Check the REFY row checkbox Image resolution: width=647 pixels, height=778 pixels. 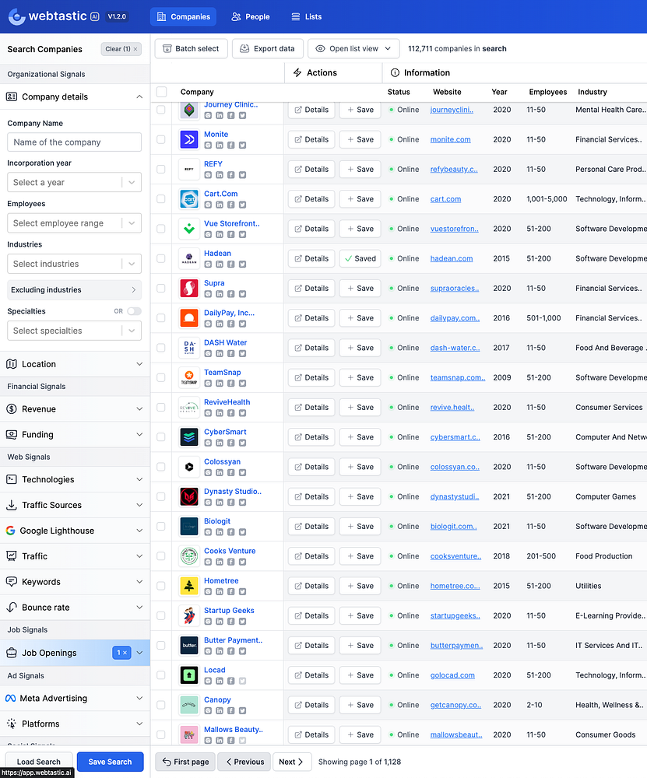(x=161, y=169)
